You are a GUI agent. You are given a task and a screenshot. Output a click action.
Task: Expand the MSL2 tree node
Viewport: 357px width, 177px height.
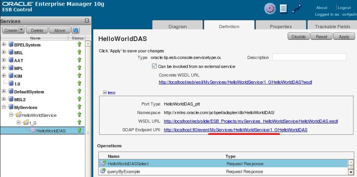click(x=4, y=99)
